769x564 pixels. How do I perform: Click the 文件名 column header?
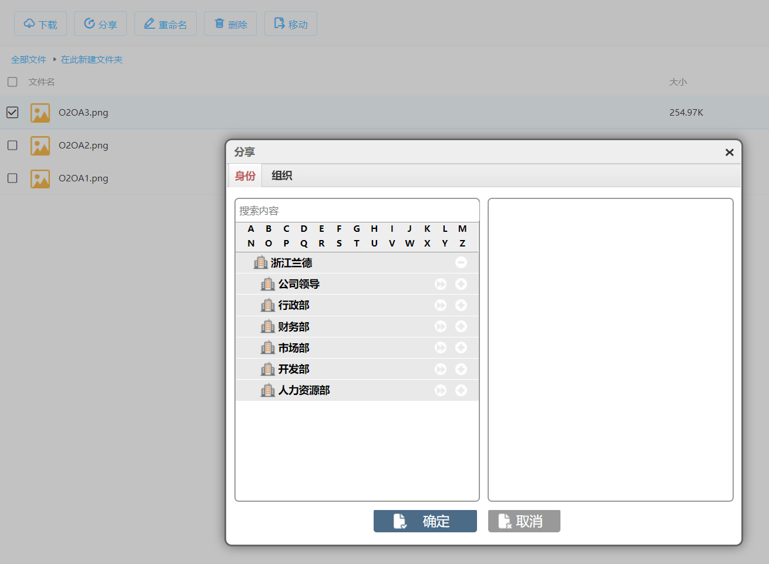coord(42,82)
